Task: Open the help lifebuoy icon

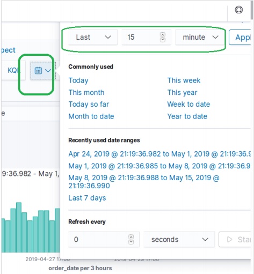Action: pos(239,10)
